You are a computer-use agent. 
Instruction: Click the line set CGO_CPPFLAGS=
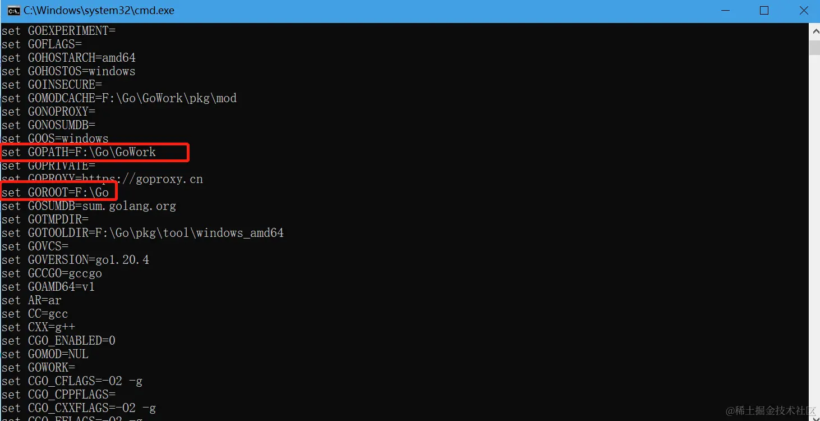point(58,395)
